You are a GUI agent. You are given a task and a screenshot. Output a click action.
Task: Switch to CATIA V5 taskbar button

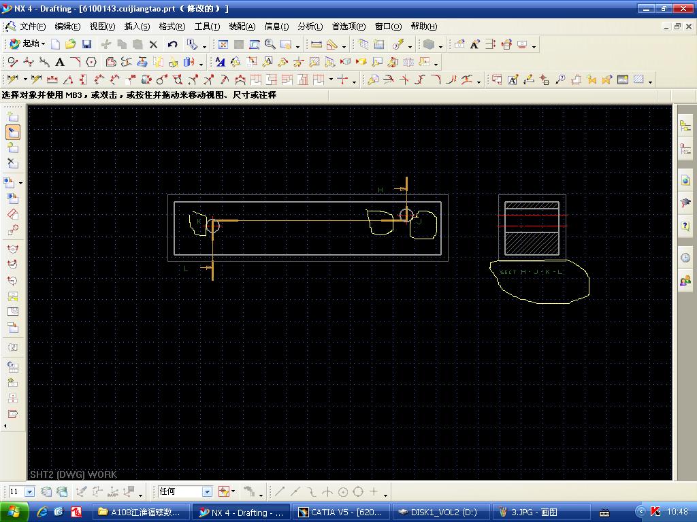(x=342, y=512)
